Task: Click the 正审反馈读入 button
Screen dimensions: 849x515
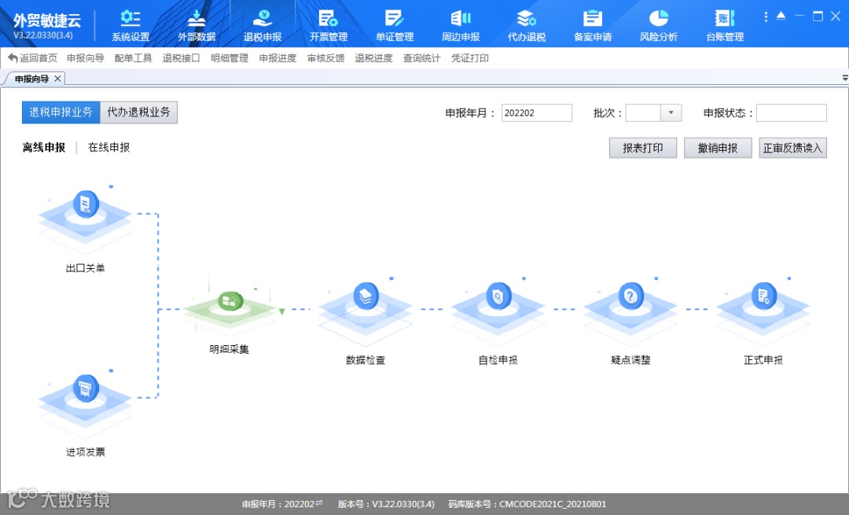Action: pos(792,148)
